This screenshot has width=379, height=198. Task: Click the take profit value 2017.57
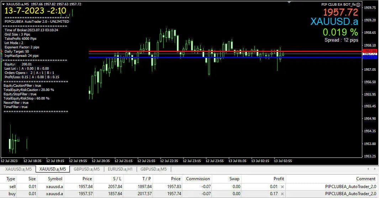[x=144, y=194]
